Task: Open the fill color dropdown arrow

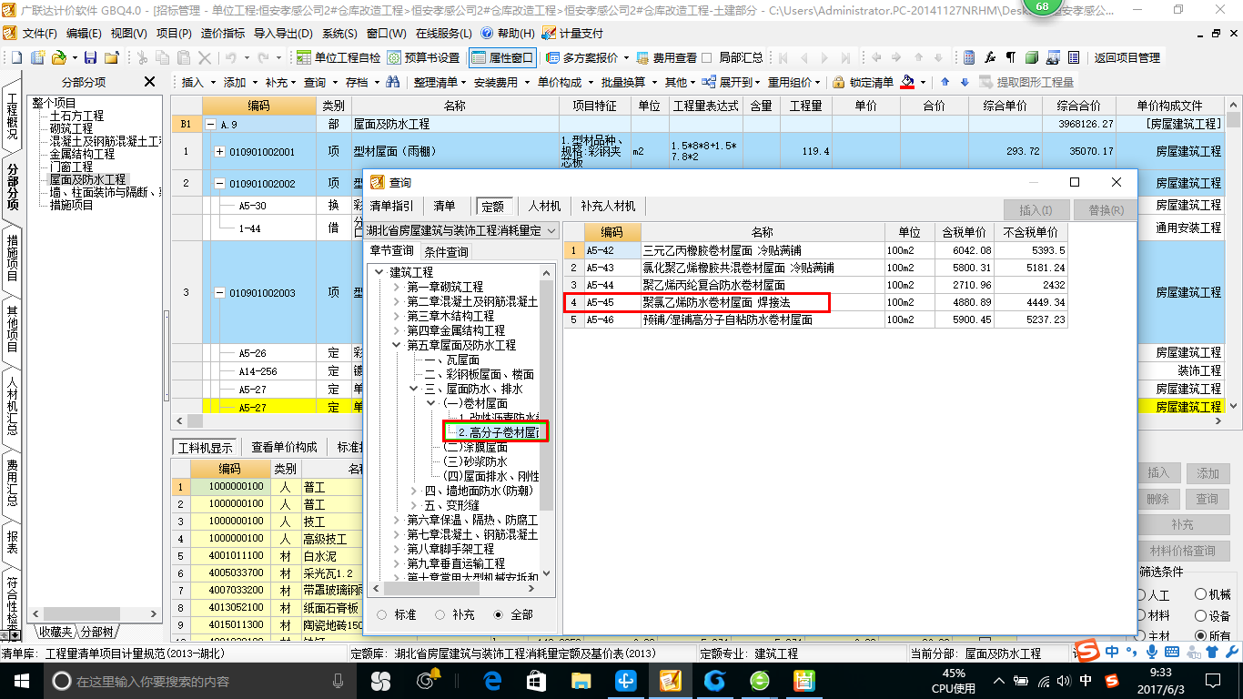Action: pos(924,82)
